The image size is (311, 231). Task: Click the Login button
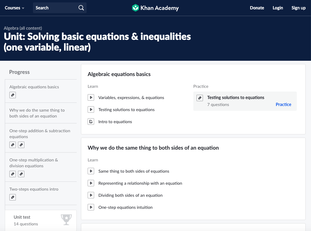click(278, 8)
